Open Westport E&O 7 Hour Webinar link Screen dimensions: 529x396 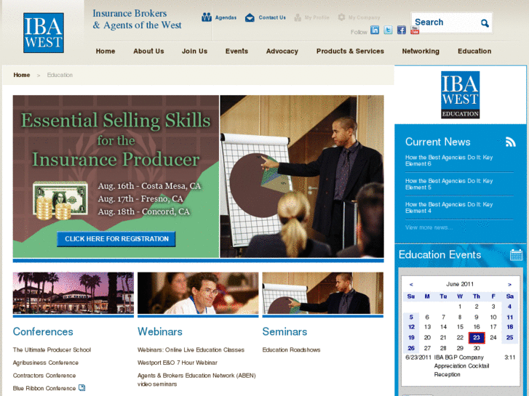point(178,363)
